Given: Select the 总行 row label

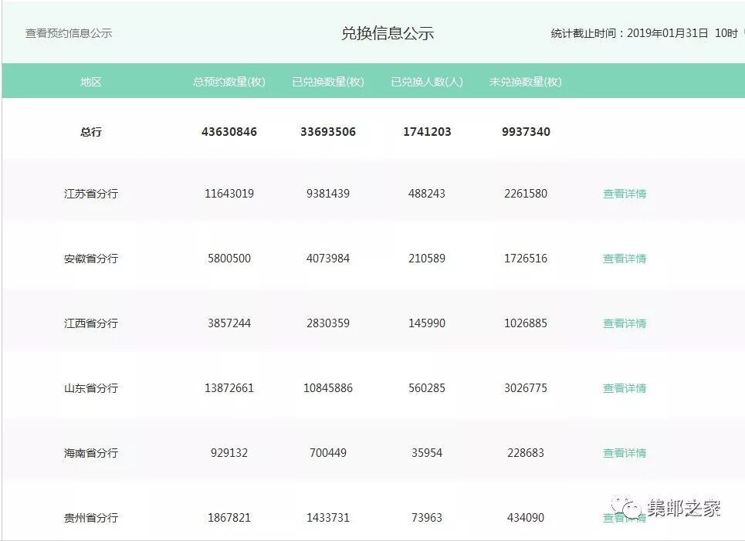Looking at the screenshot, I should coord(91,132).
